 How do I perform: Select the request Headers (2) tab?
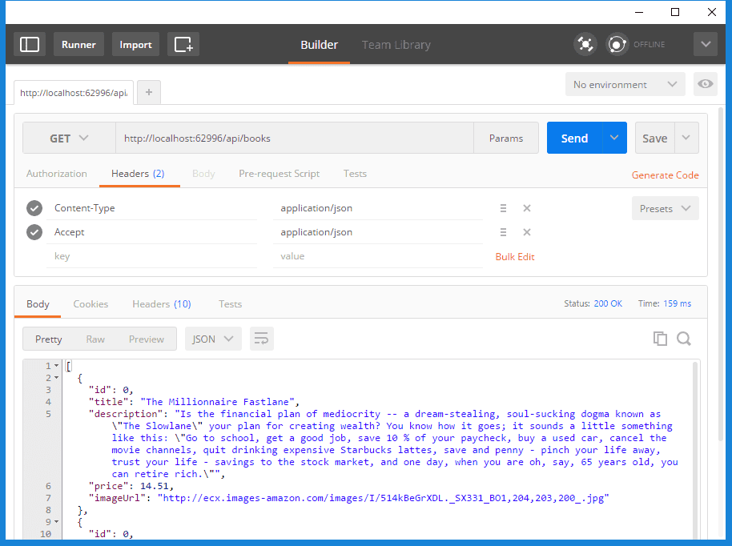(x=139, y=174)
